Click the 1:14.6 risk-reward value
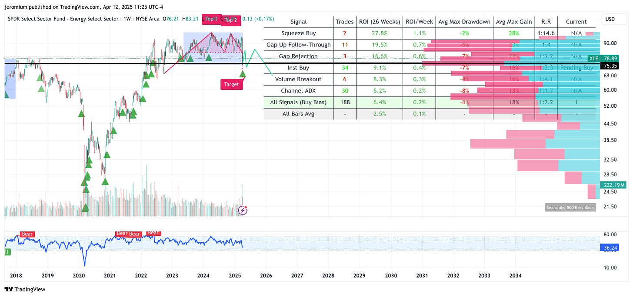This screenshot has height=297, width=633. pos(546,33)
